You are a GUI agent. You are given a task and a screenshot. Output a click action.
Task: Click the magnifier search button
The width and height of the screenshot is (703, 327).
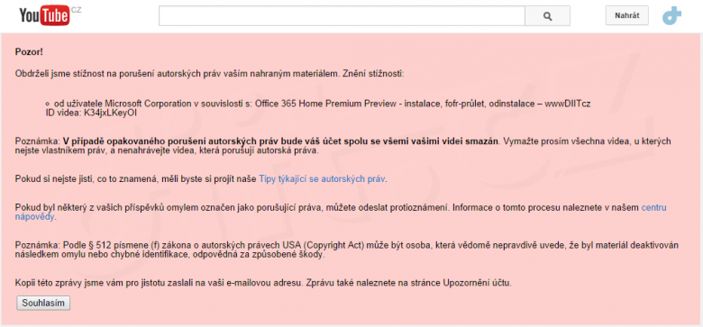[547, 16]
